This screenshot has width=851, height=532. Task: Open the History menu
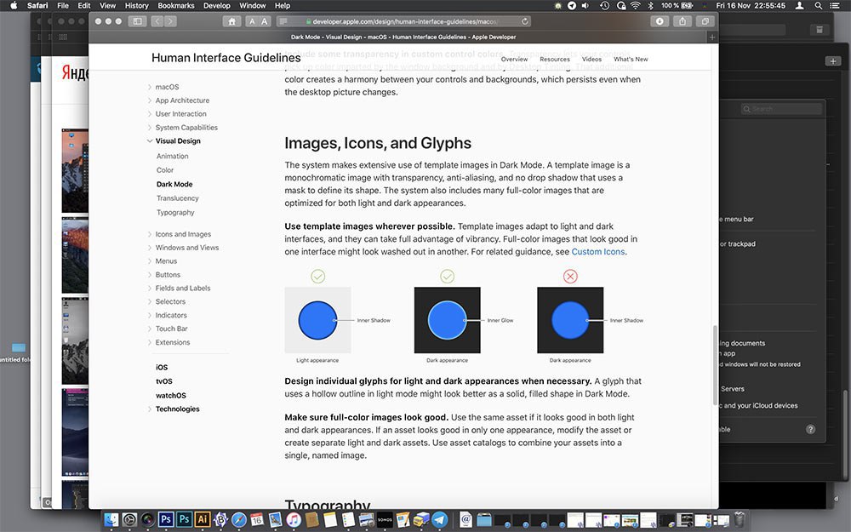(x=136, y=5)
